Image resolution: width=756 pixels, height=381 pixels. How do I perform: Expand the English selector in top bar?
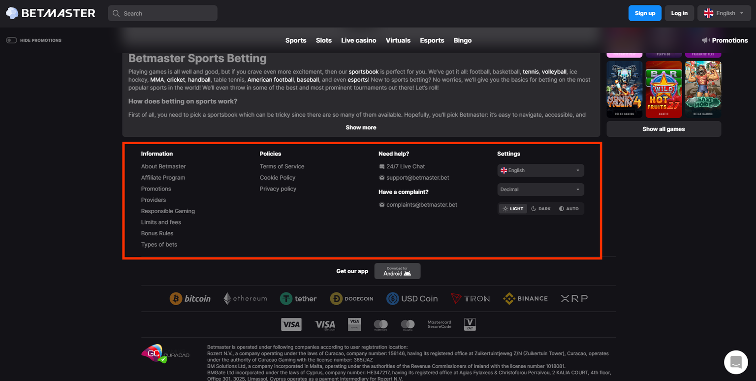(724, 13)
